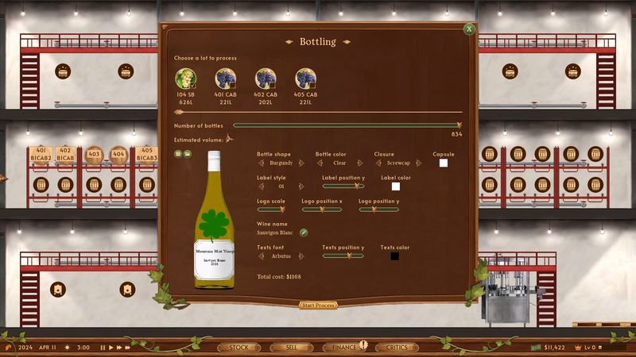Screen dimensions: 636x357
Task: Close the Bottling window
Action: pyautogui.click(x=469, y=29)
